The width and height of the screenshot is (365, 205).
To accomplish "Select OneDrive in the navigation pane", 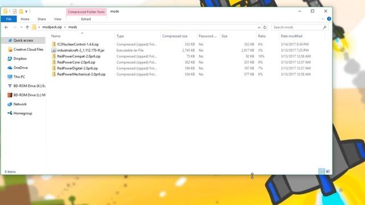I will pos(21,68).
